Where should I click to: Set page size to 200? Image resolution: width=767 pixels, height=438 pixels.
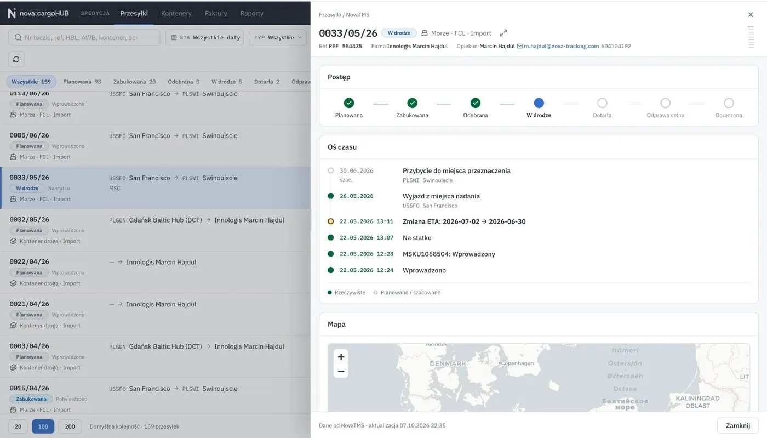(x=70, y=426)
